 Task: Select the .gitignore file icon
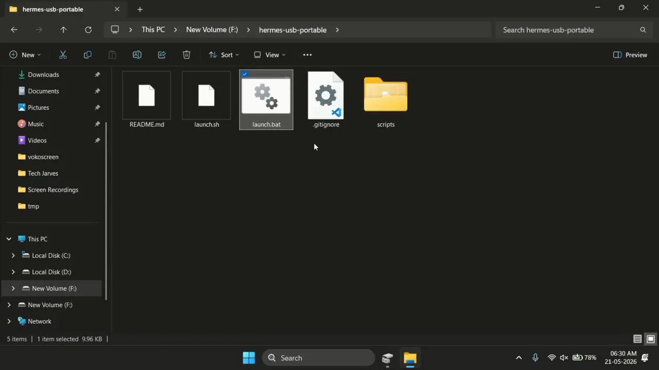(x=326, y=96)
